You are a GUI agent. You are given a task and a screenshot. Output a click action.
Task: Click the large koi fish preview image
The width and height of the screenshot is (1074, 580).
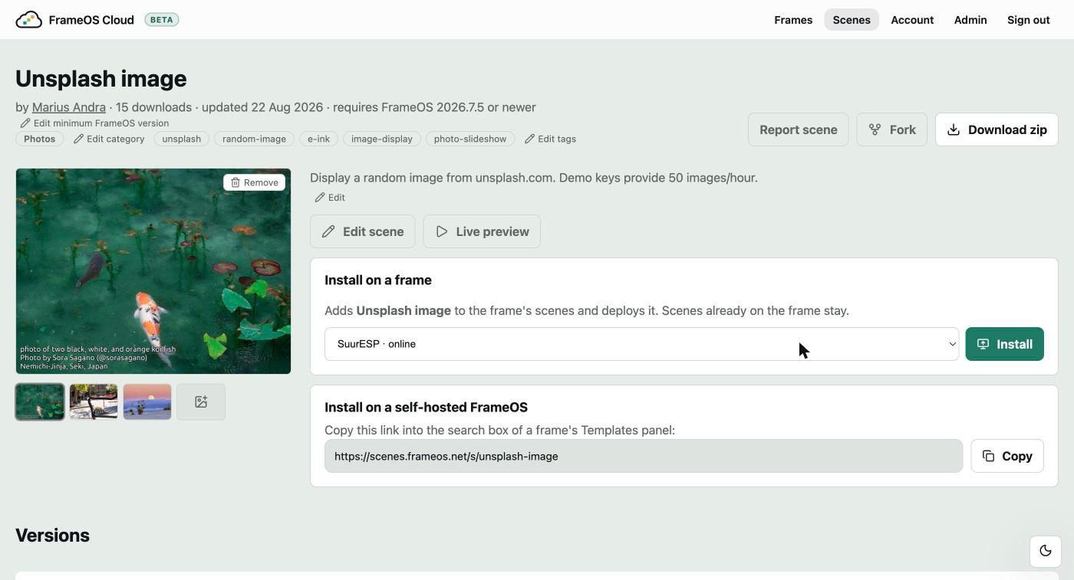pos(153,271)
